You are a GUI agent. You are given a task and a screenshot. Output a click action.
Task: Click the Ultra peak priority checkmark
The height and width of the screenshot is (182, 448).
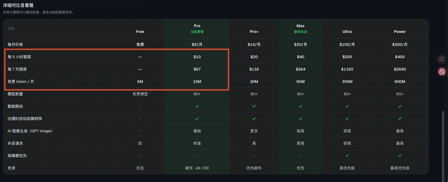(x=347, y=156)
